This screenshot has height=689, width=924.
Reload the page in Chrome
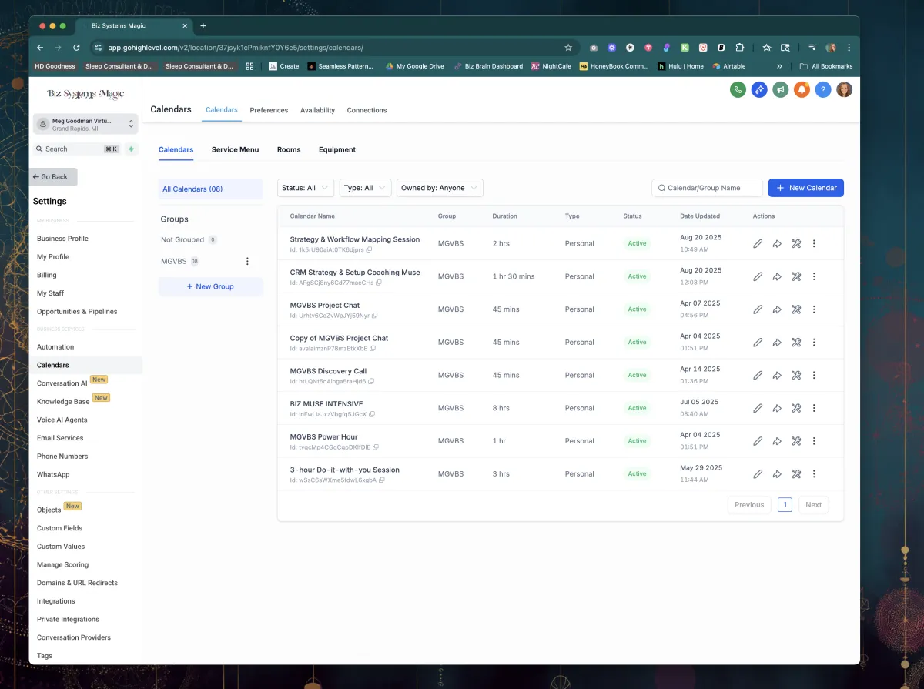coord(76,48)
